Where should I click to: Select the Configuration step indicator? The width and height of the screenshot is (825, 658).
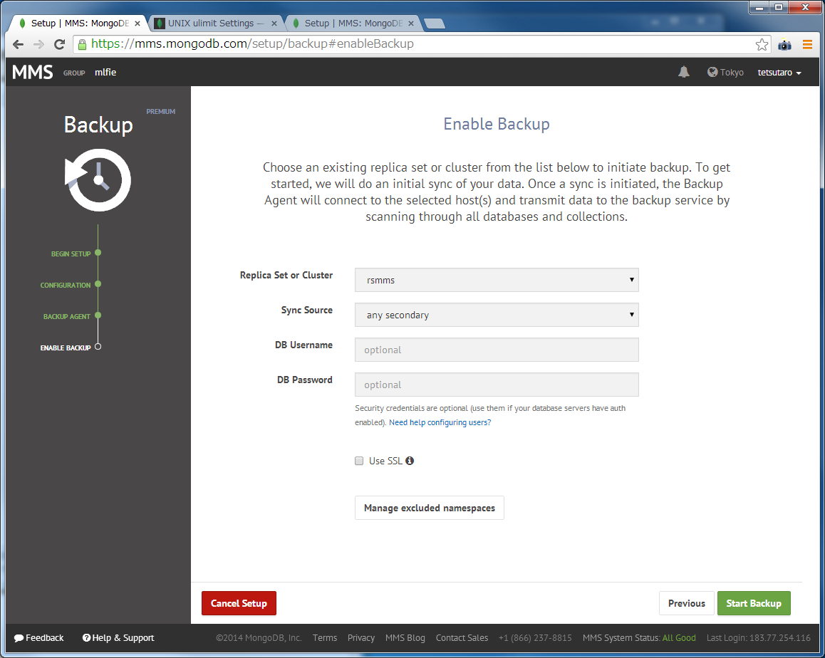[x=98, y=284]
